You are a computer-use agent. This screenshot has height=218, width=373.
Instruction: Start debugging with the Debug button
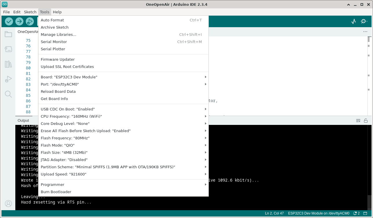30,21
